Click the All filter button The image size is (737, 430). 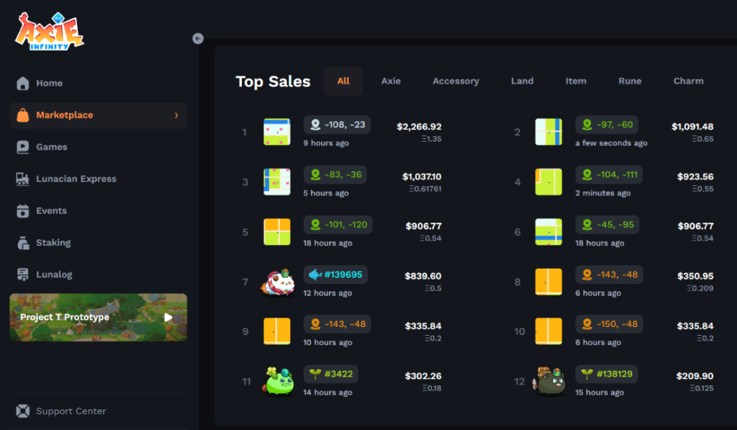click(343, 81)
